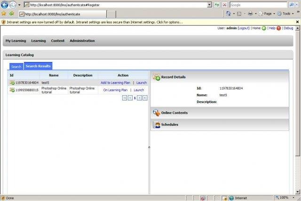
Task: Open the recent pages dropdown arrow
Action: click(19, 5)
